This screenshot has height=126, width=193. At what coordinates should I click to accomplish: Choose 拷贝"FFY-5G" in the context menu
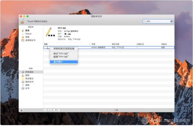coord(64,54)
